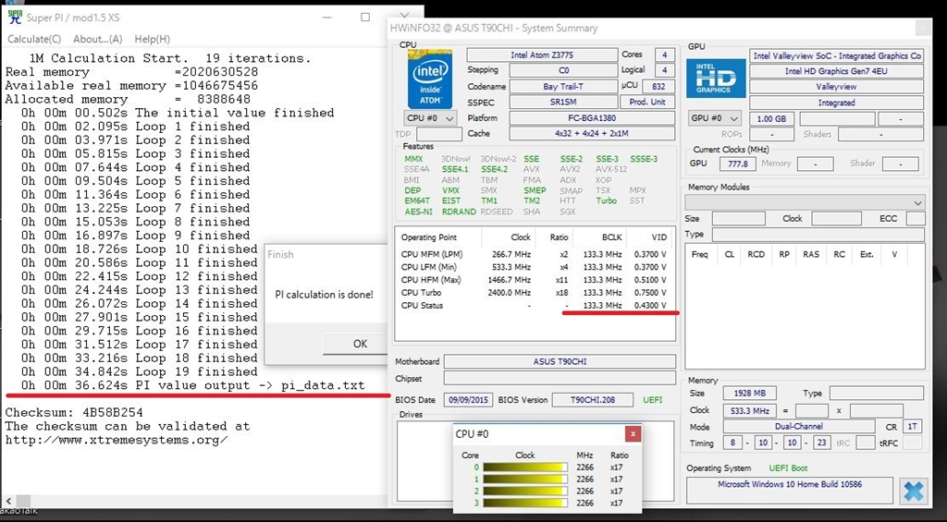
Task: Click the memory size 1928 MB field
Action: point(749,393)
